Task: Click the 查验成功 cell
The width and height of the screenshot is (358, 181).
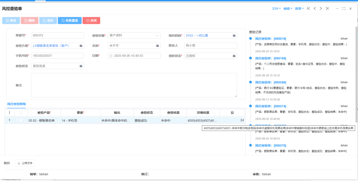Action: [147, 120]
